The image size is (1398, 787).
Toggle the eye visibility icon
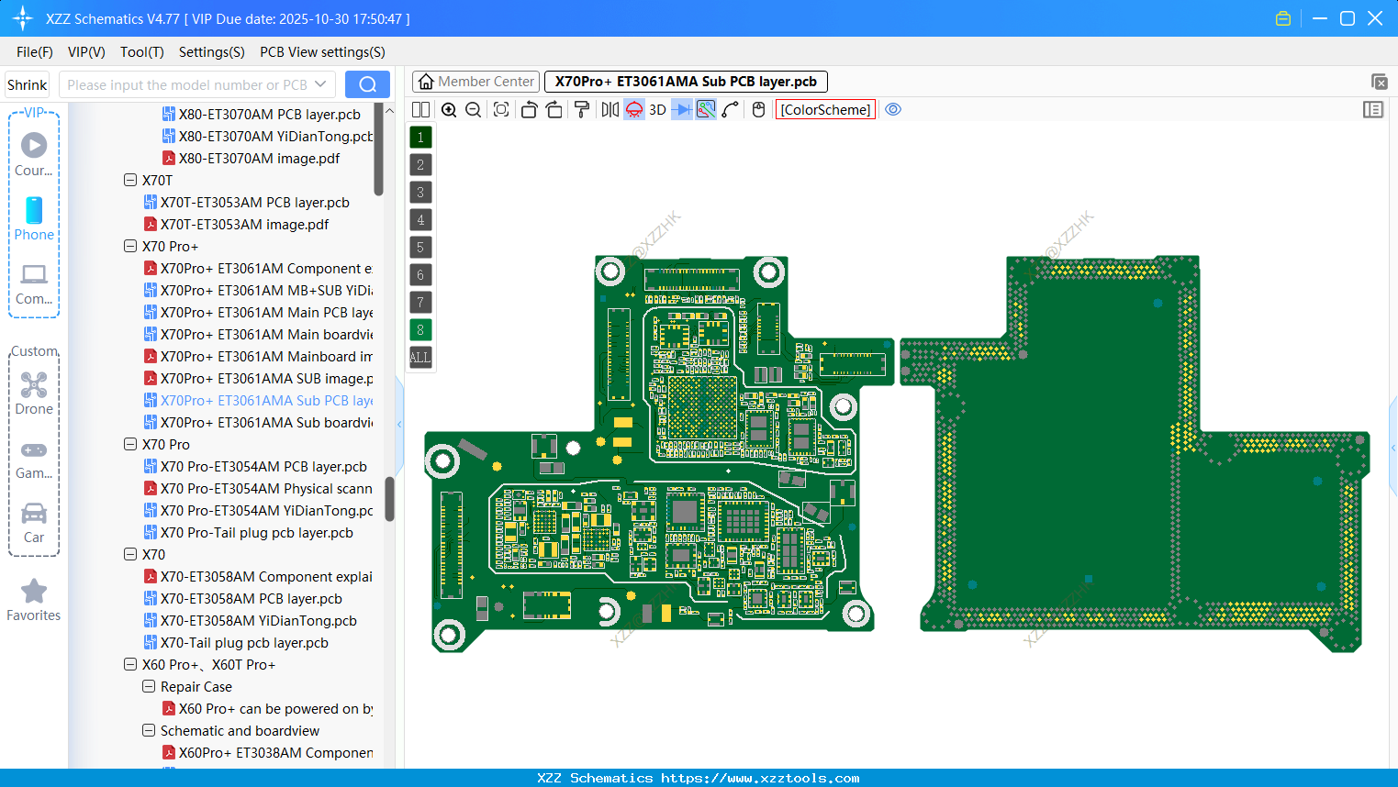click(893, 110)
